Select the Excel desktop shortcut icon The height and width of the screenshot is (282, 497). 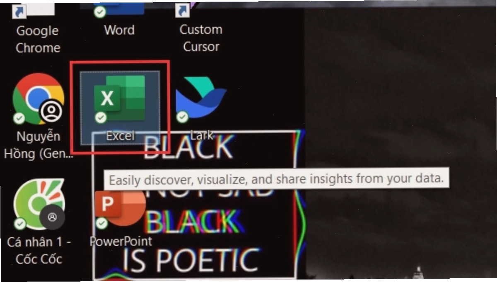coord(120,99)
